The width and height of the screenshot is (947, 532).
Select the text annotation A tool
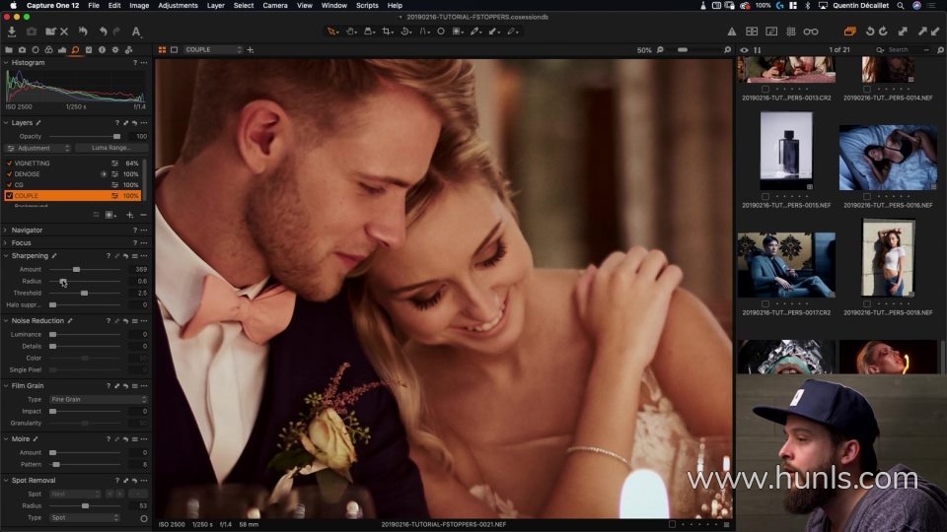click(x=136, y=32)
